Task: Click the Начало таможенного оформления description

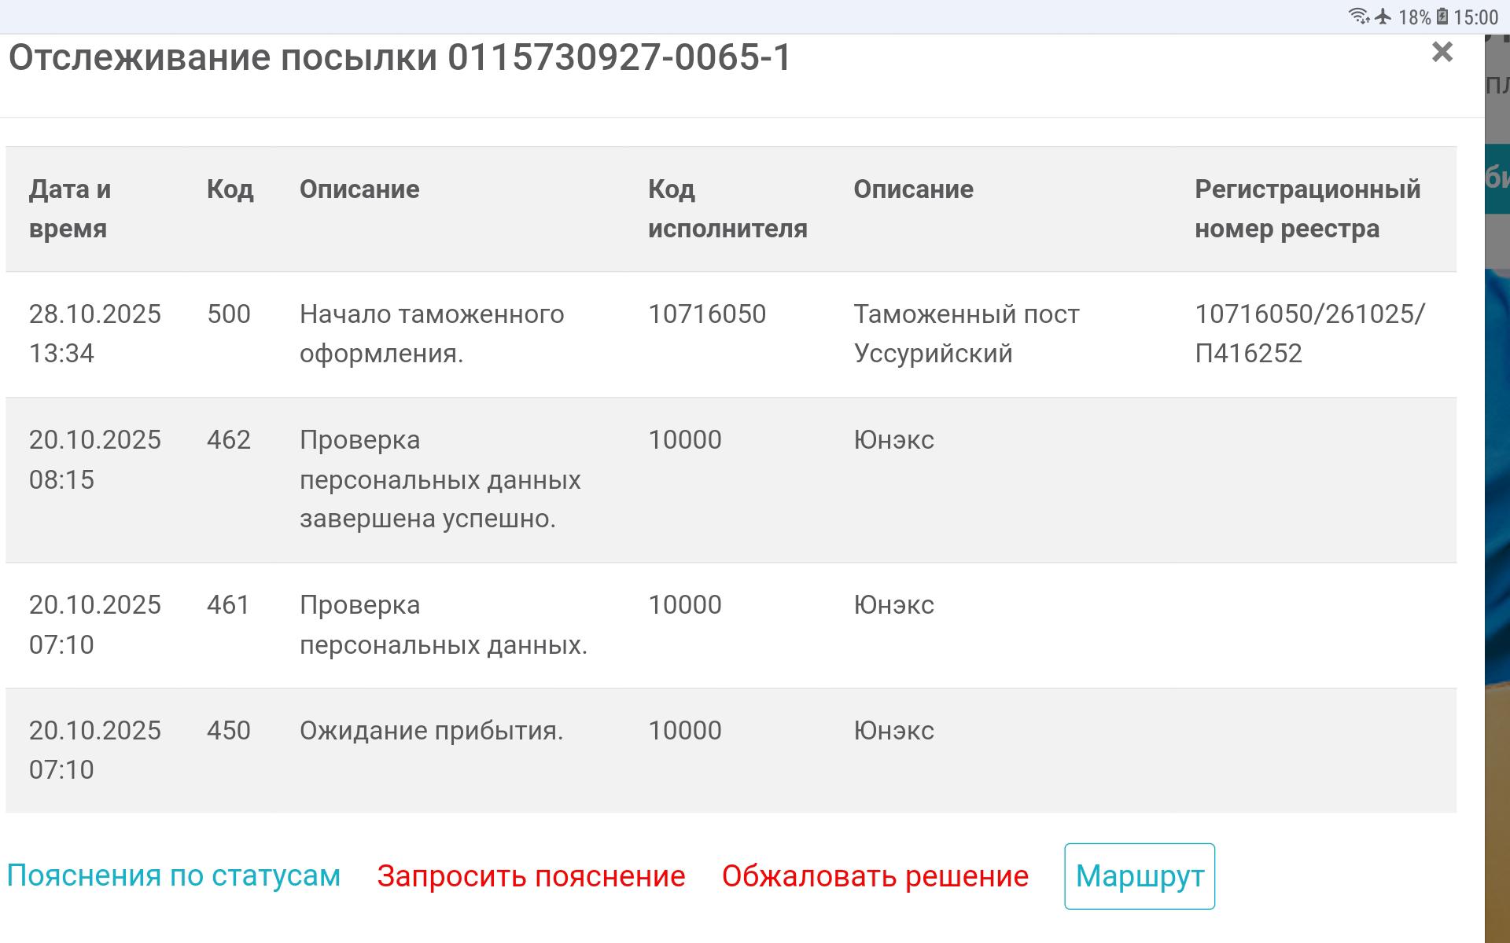Action: click(431, 334)
